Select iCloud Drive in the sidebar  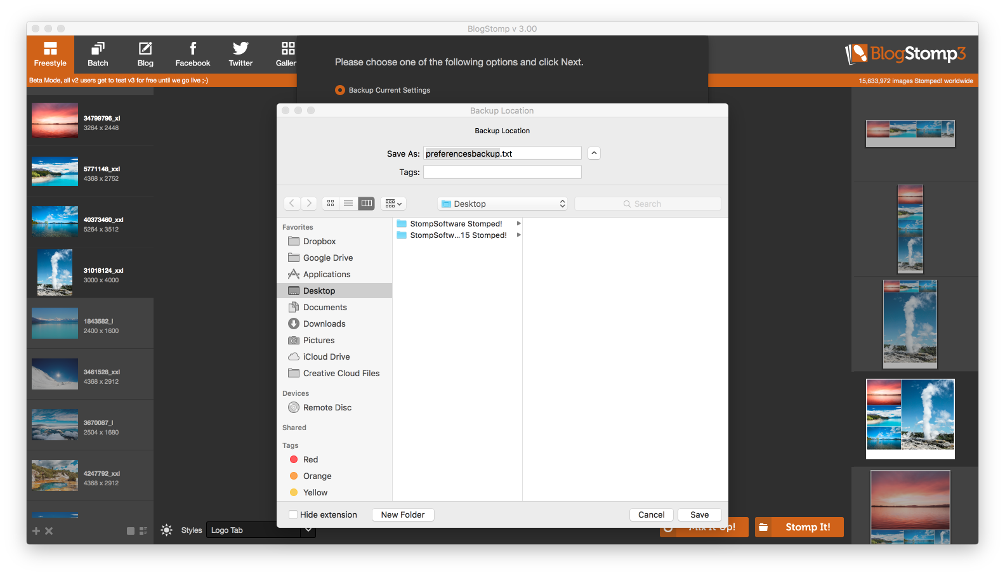tap(335, 357)
